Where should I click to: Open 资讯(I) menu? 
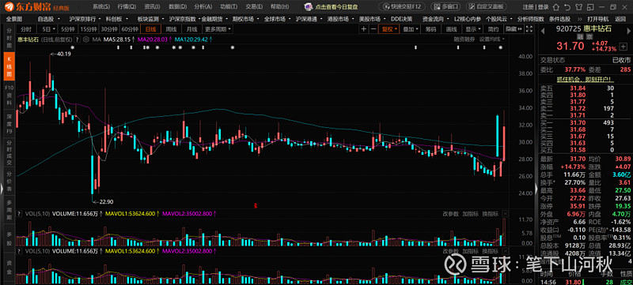pos(152,7)
